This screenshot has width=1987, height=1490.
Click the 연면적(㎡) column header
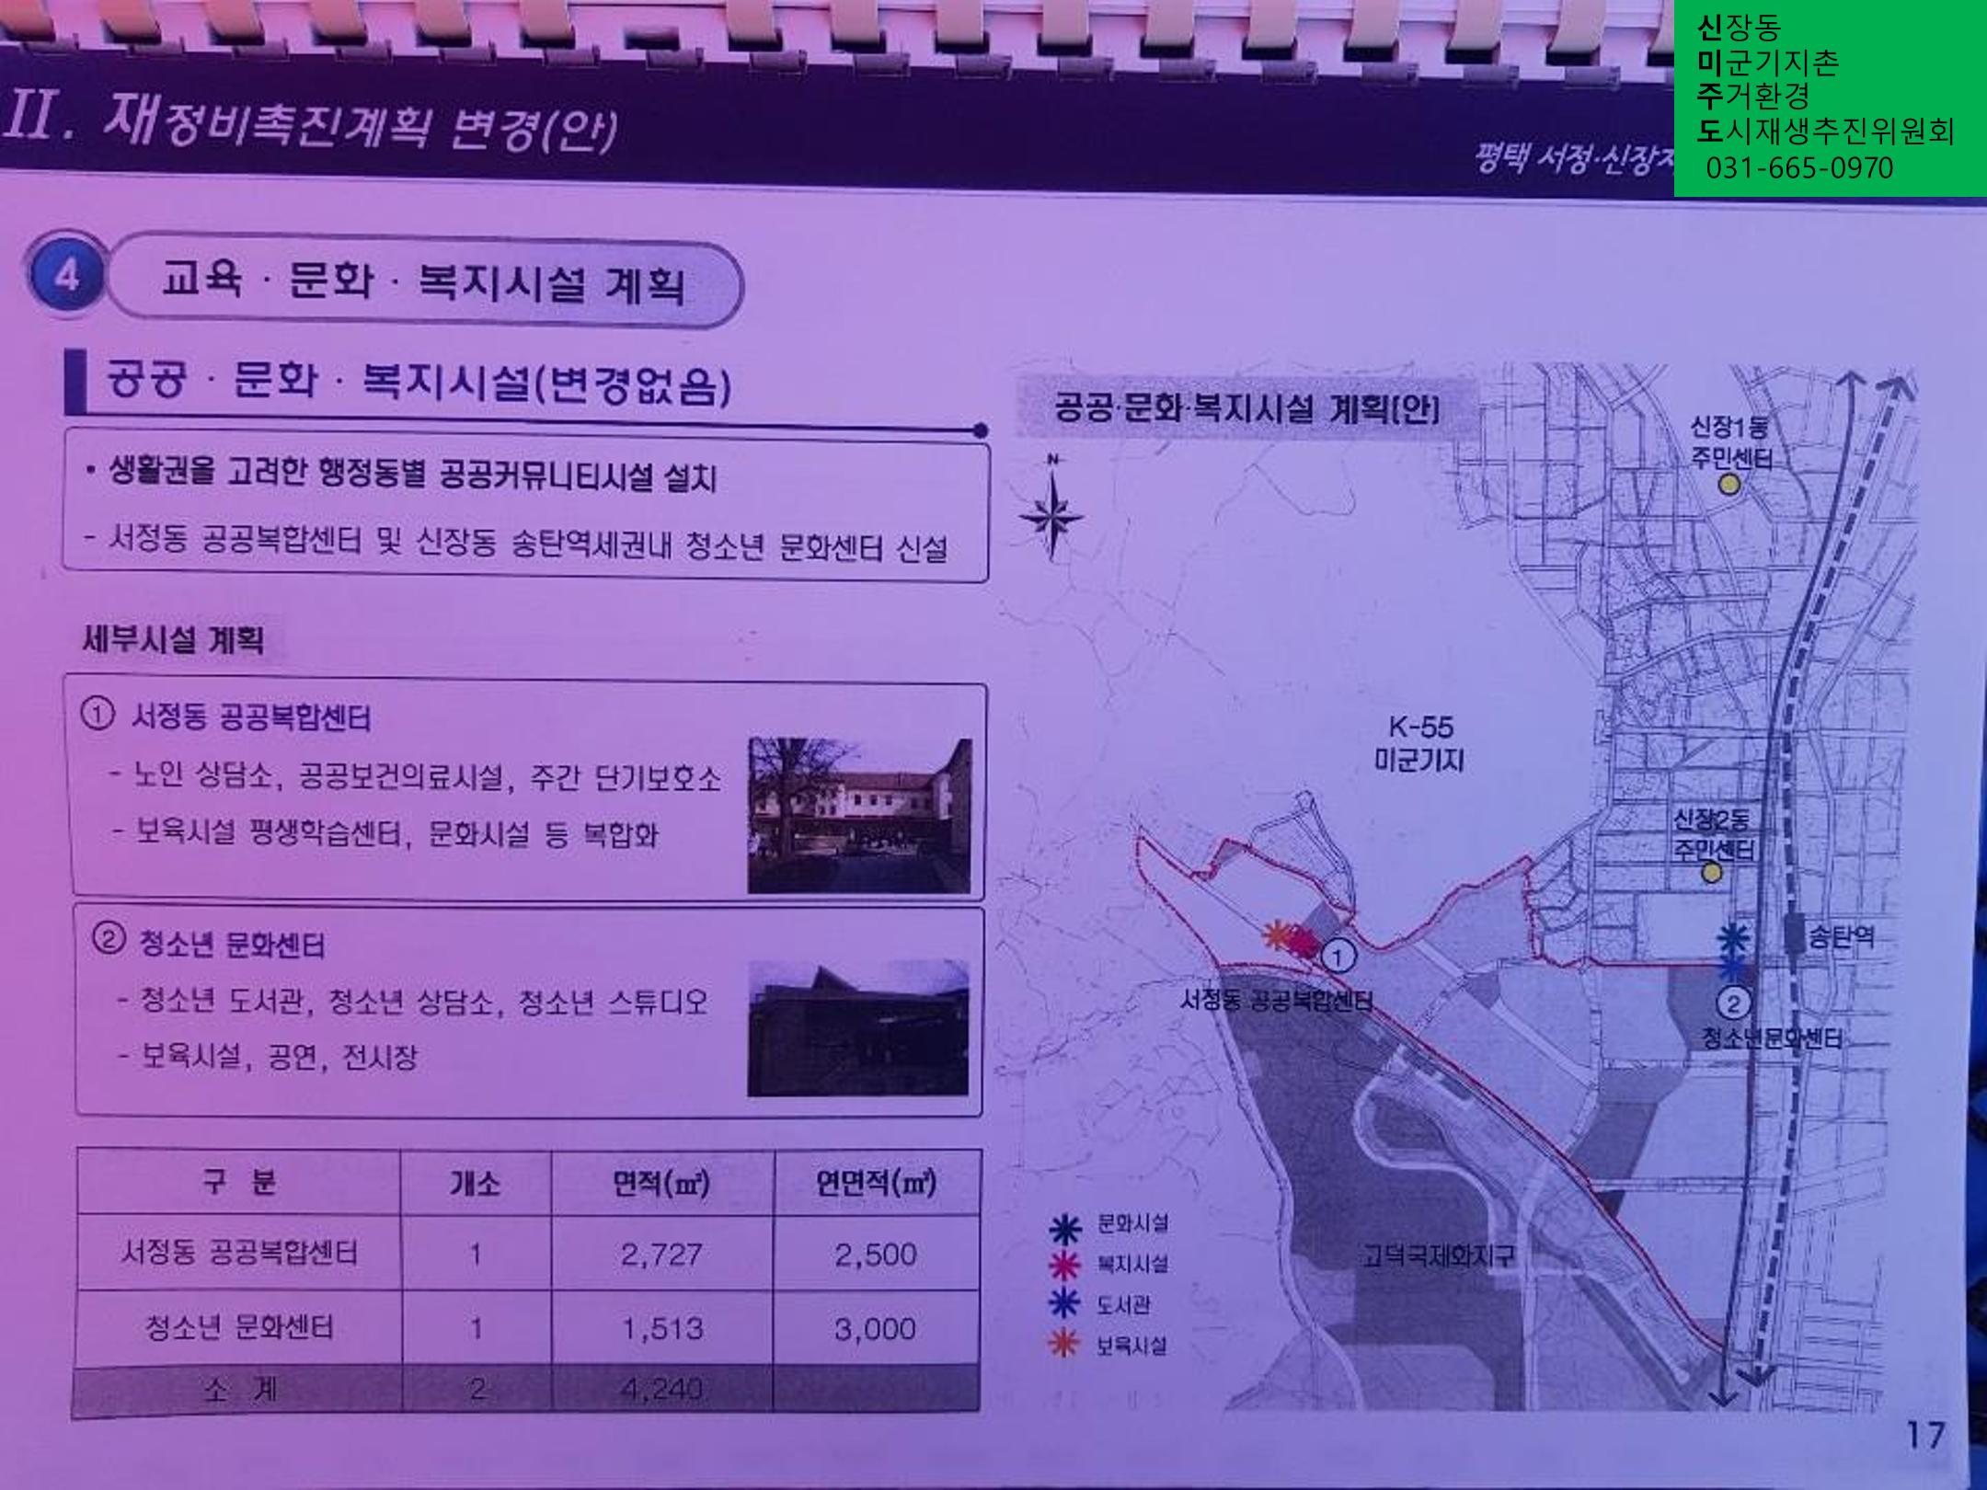tap(876, 1182)
